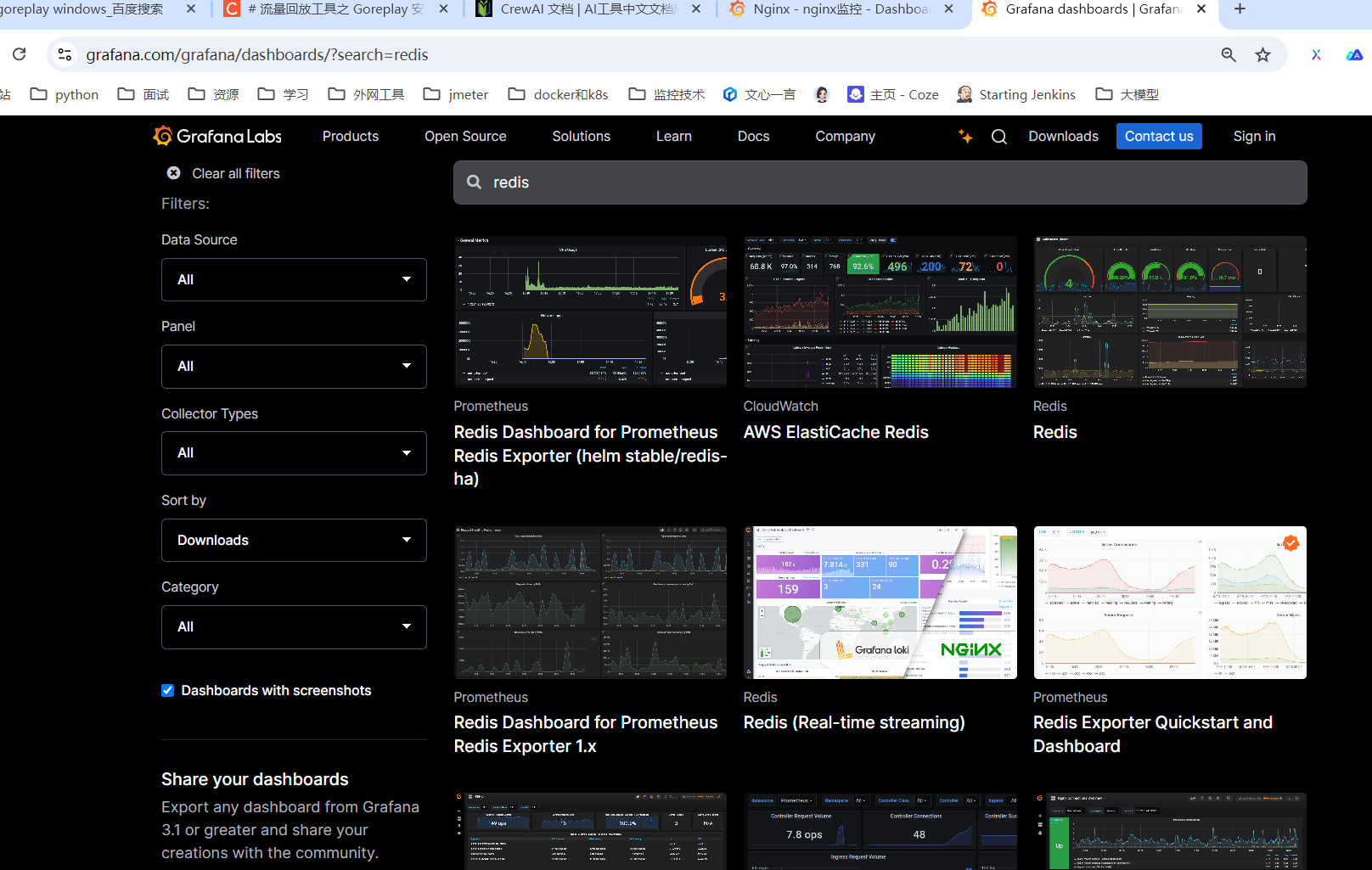The width and height of the screenshot is (1372, 870).
Task: Open Redis Exporter Quickstart and Dashboard link
Action: (1153, 734)
